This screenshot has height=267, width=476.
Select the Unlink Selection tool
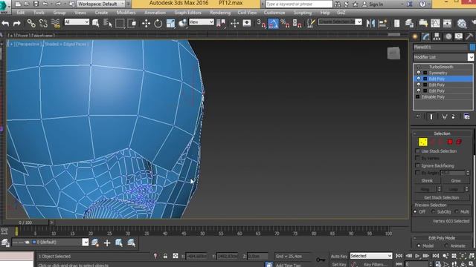(x=43, y=23)
